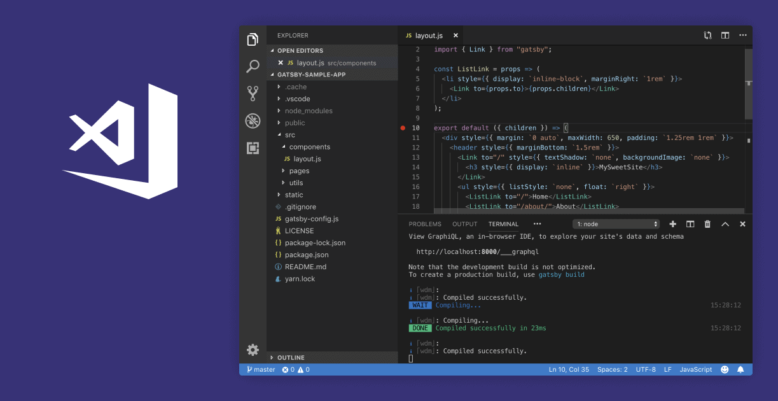This screenshot has width=778, height=401.
Task: Kill the terminal using the trash icon
Action: coord(707,223)
